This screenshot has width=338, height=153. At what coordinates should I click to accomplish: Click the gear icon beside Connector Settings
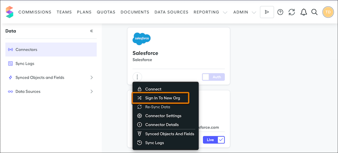(139, 116)
